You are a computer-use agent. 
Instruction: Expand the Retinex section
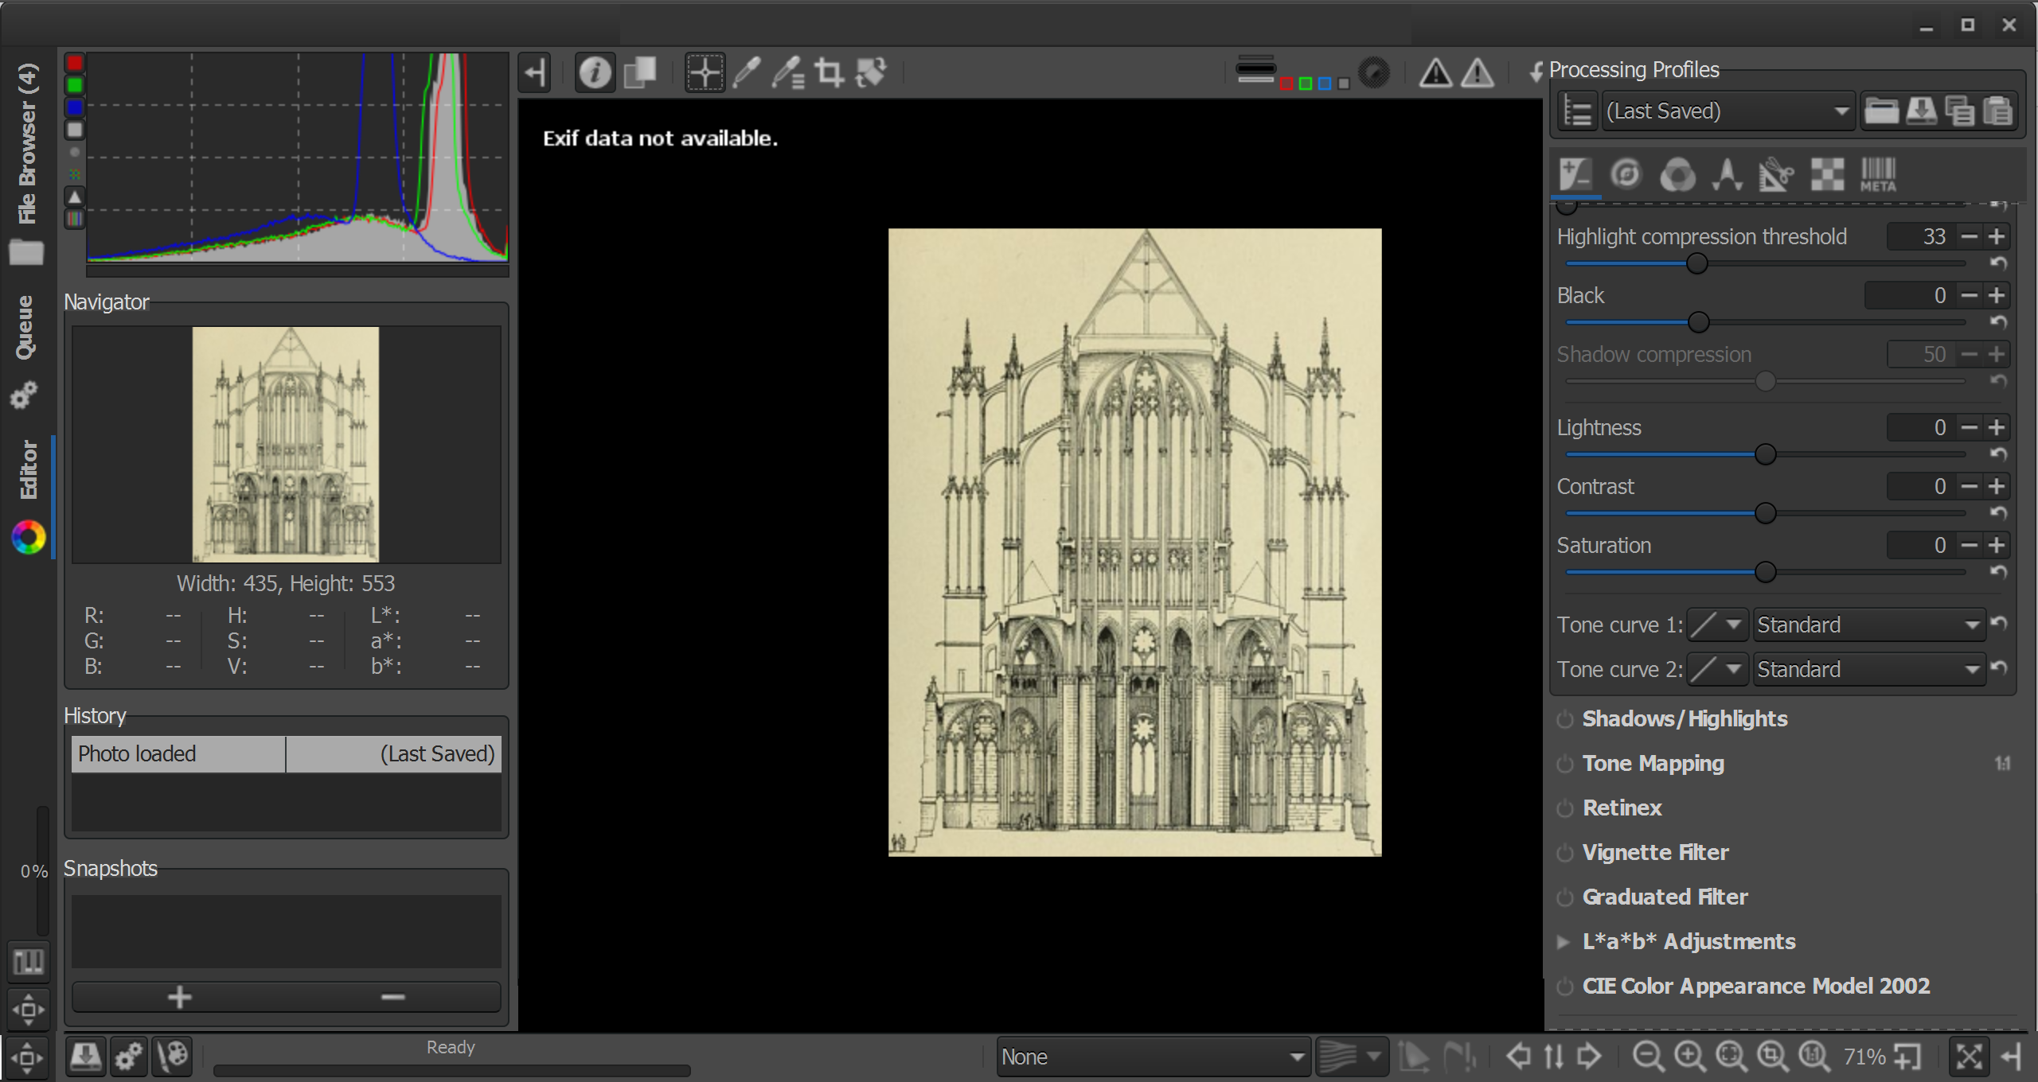(x=1622, y=808)
